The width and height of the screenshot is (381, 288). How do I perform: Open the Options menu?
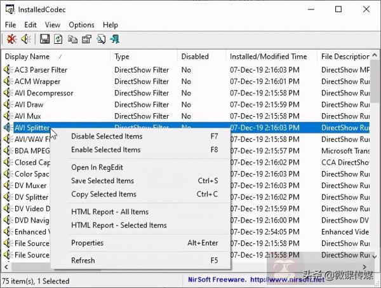click(x=81, y=25)
